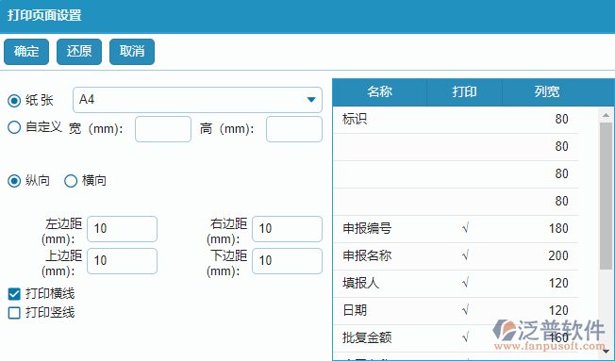This screenshot has width=615, height=361.
Task: Focus the 高 (mm) height input field
Action: [x=294, y=129]
